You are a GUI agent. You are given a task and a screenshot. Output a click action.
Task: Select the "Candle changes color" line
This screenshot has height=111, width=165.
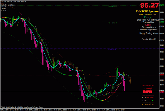coord(148,30)
